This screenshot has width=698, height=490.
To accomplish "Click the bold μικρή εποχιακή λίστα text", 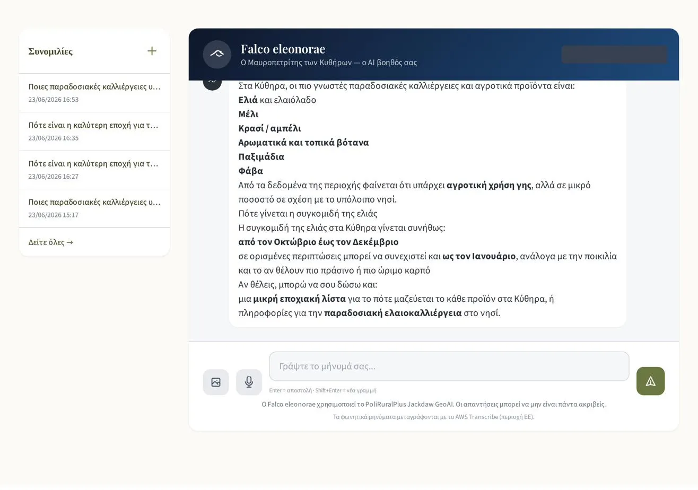I will pos(299,299).
